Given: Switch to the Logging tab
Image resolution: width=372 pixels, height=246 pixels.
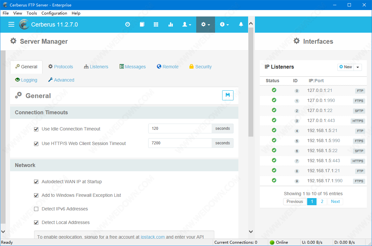Looking at the screenshot, I should click(x=26, y=80).
